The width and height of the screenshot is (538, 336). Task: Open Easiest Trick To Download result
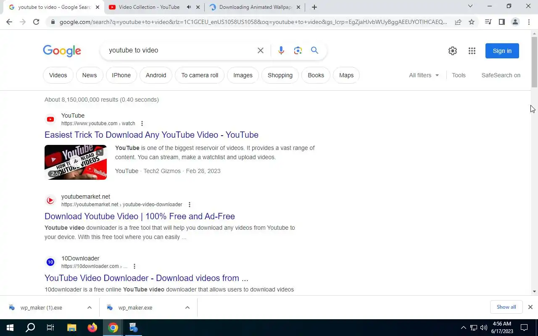(x=151, y=135)
